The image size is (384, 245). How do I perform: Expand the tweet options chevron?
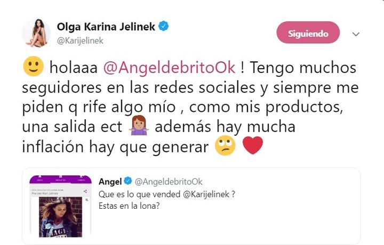click(x=356, y=34)
